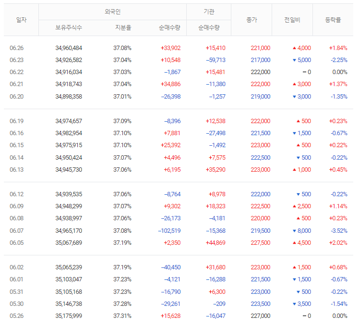
Task: Click the 등락률 column header
Action: click(x=333, y=20)
